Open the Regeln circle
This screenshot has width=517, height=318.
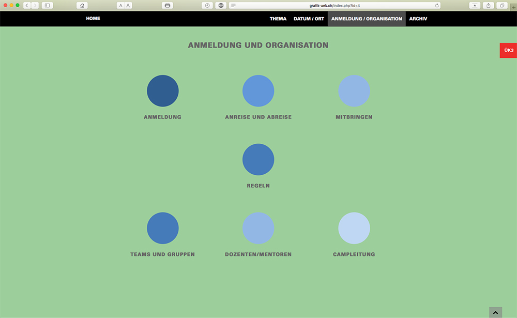(x=258, y=160)
